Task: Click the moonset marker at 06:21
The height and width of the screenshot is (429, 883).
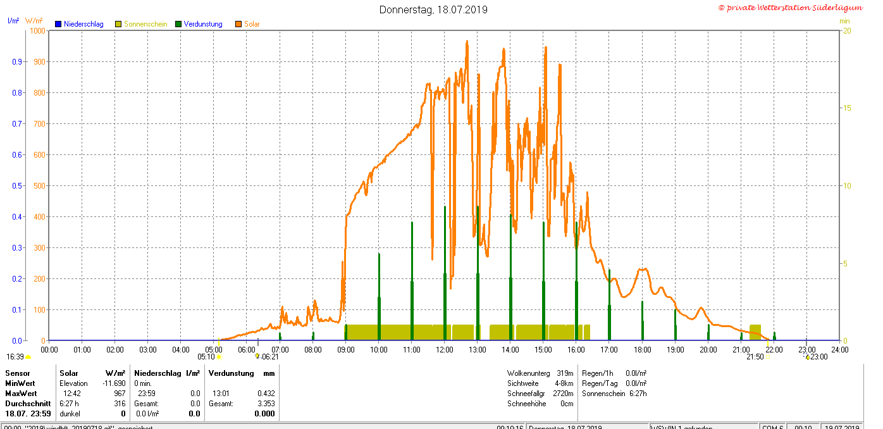Action: [x=257, y=356]
